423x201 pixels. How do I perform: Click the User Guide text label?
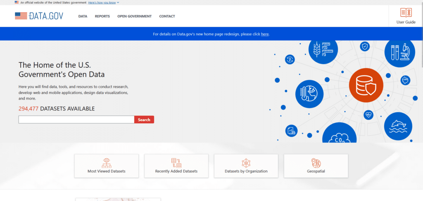click(406, 22)
